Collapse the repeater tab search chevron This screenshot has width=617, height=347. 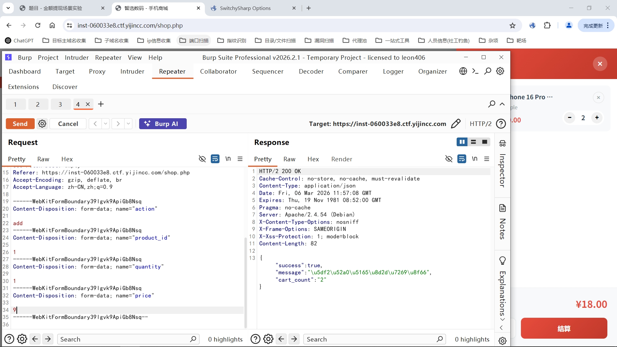[x=502, y=104]
